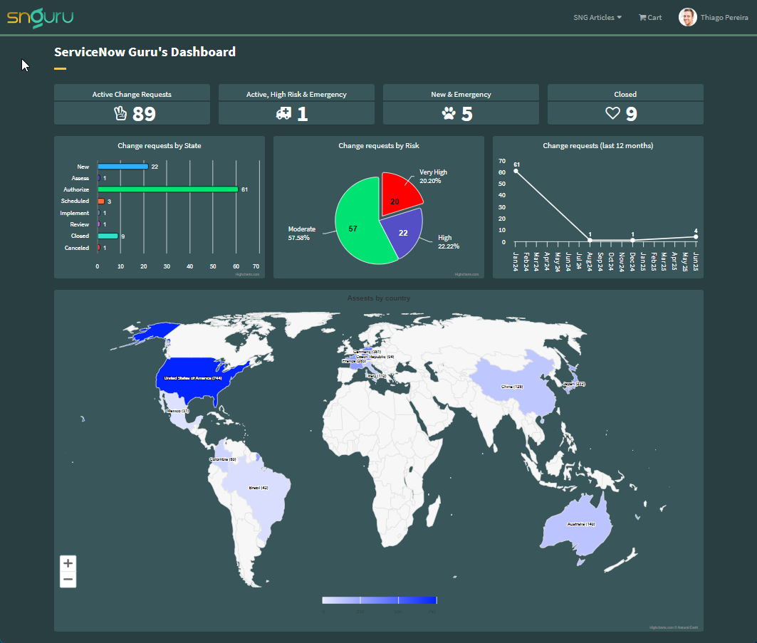Click Thiago Pereira's avatar picture
The image size is (757, 643).
click(687, 17)
